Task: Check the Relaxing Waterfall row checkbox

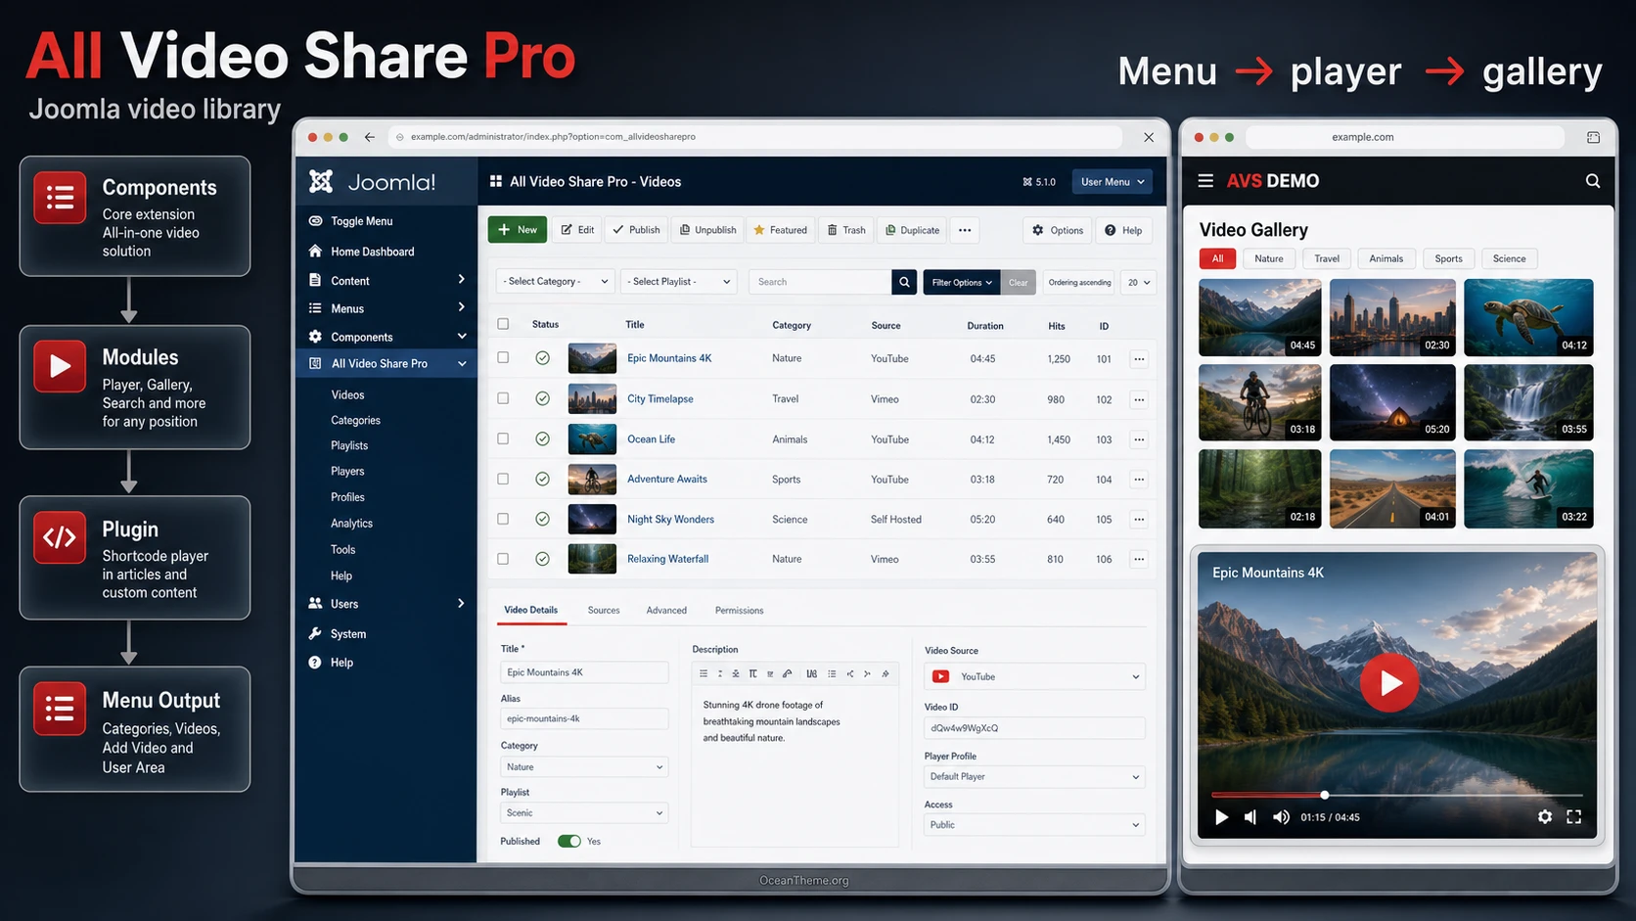Action: 503,559
